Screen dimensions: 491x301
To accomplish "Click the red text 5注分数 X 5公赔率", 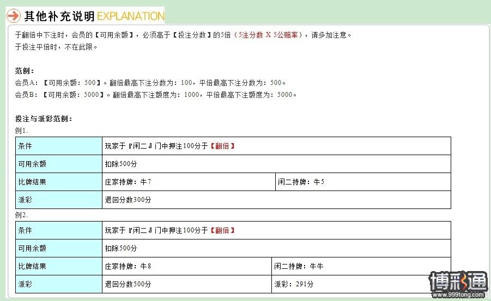I will click(x=268, y=35).
